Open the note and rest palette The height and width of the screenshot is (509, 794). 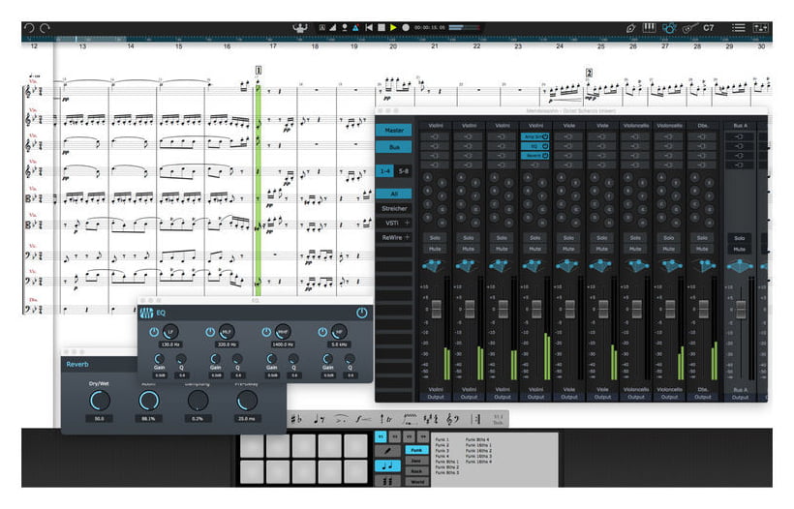pyautogui.click(x=319, y=419)
